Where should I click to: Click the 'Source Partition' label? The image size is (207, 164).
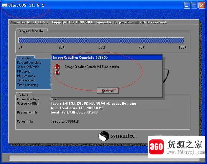point(28,103)
